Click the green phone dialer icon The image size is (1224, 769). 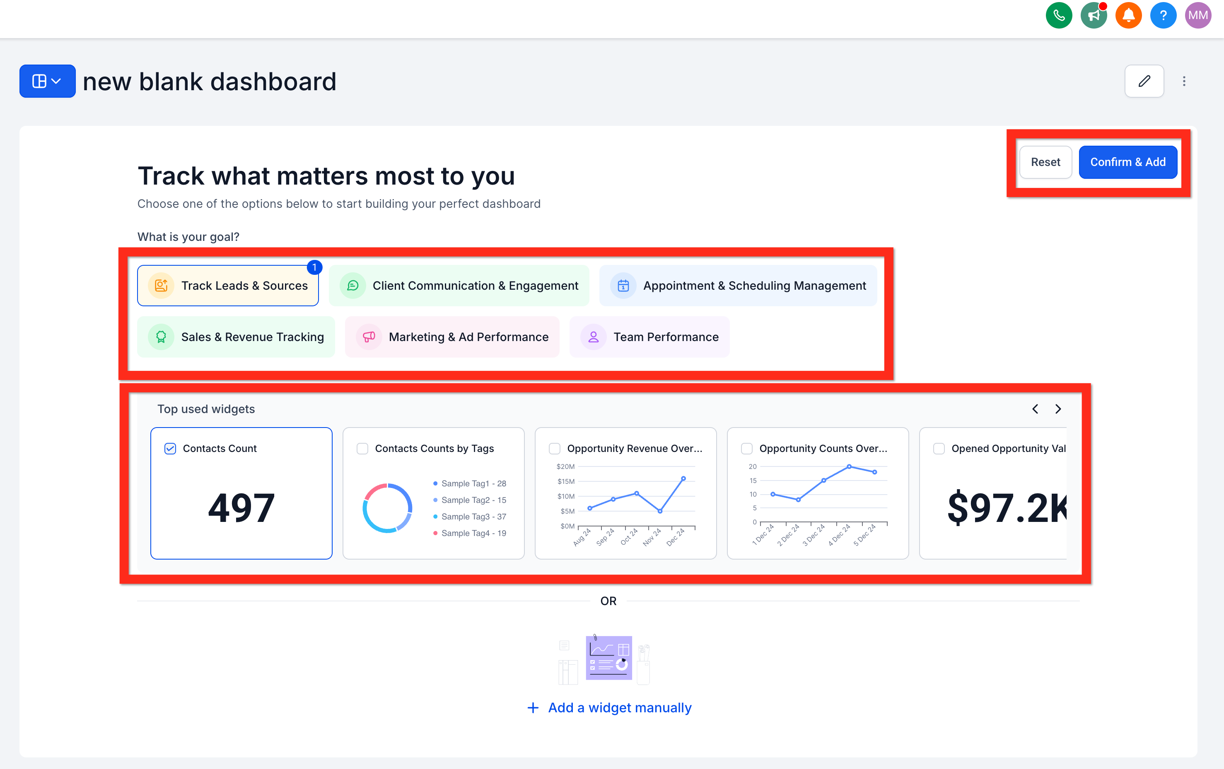[1058, 16]
